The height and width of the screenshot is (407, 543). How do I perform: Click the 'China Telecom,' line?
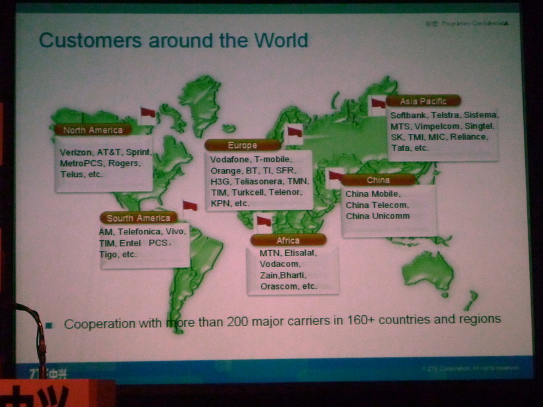(377, 205)
